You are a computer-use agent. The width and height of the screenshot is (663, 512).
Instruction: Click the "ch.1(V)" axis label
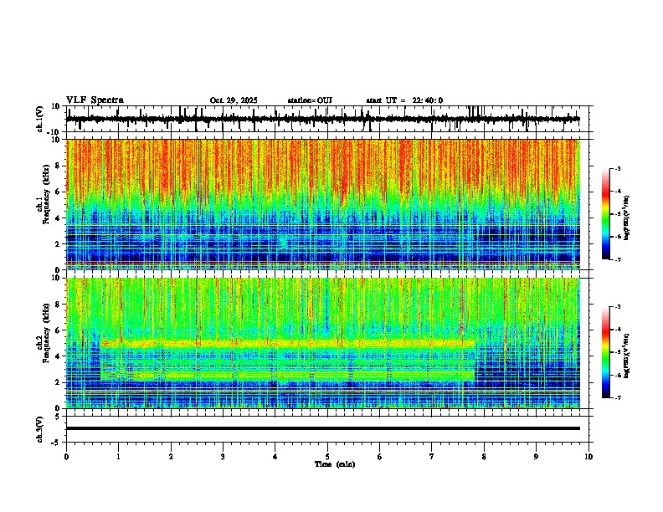[x=40, y=119]
